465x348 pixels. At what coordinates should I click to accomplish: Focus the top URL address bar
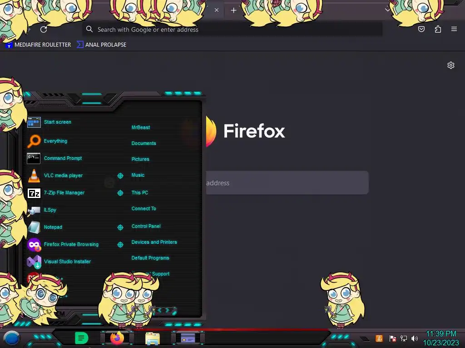pos(232,29)
